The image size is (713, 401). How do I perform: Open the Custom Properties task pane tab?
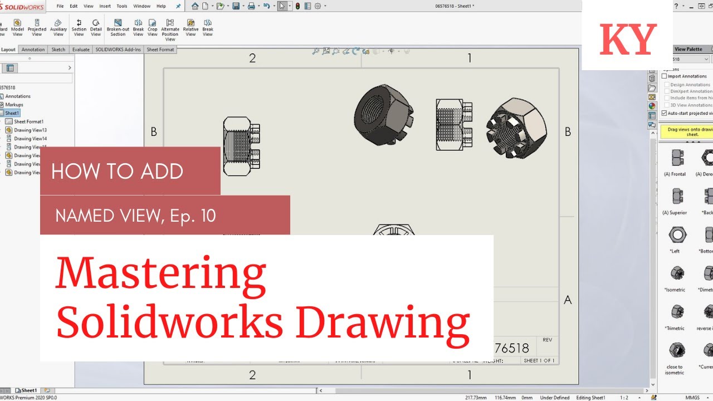652,115
